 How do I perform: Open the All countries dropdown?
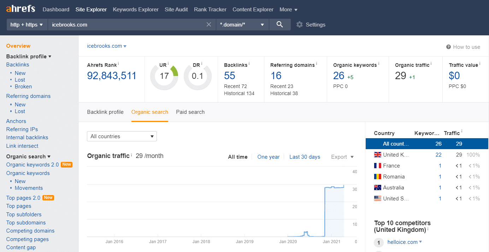[122, 136]
